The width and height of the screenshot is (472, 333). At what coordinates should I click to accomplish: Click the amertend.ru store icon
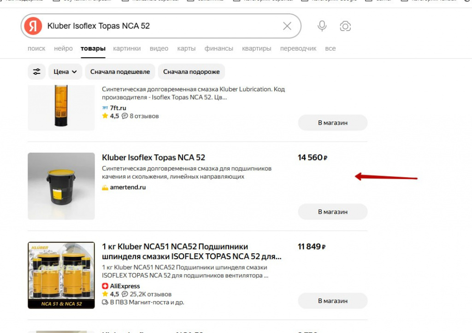point(105,188)
